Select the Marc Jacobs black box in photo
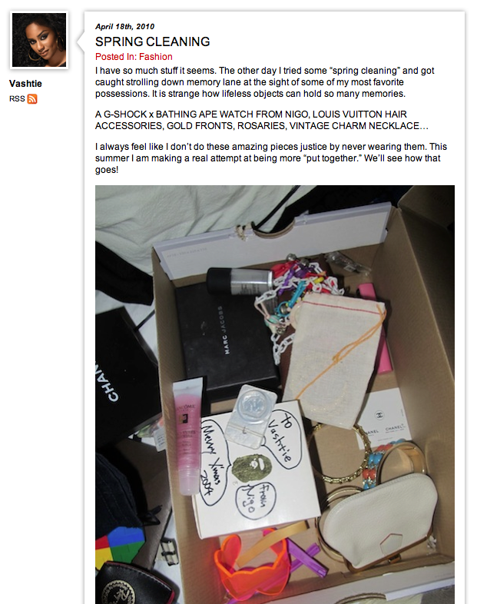The image size is (477, 604). click(x=226, y=337)
